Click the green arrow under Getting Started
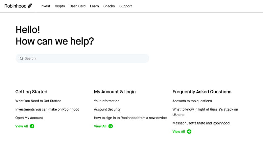 point(32,126)
